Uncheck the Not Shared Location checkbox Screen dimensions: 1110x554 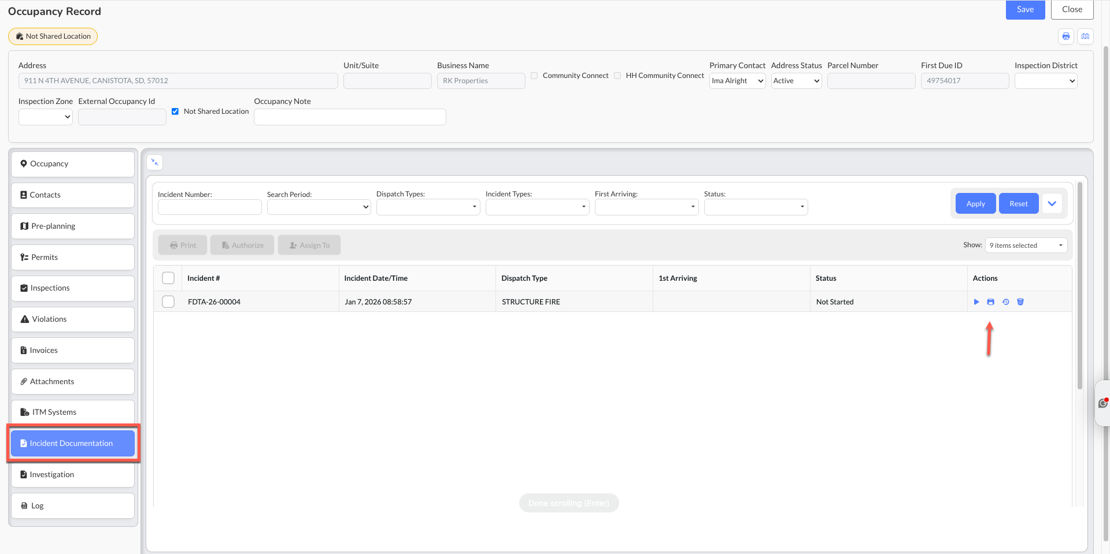point(175,111)
